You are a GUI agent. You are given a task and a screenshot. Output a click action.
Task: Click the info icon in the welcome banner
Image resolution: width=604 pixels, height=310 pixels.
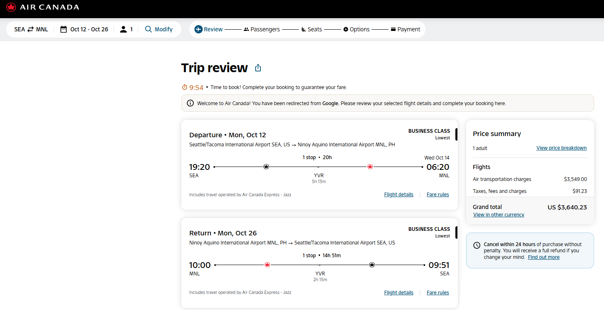click(x=190, y=103)
